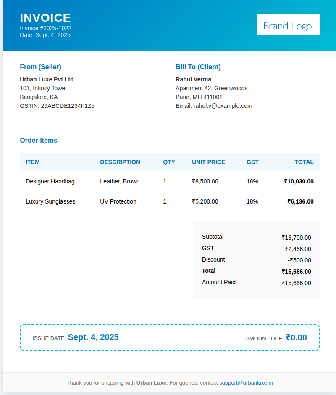Click the DESCRIPTION column header
This screenshot has height=395, width=336.
click(120, 162)
